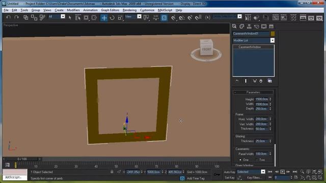Open Select by Name list tool
The width and height of the screenshot is (326, 183).
[78, 18]
